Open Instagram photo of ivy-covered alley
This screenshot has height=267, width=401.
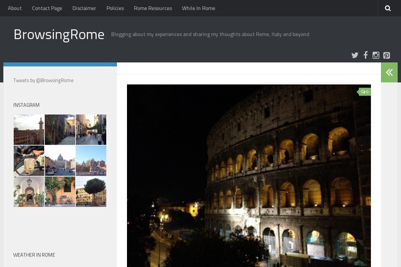pyautogui.click(x=60, y=129)
